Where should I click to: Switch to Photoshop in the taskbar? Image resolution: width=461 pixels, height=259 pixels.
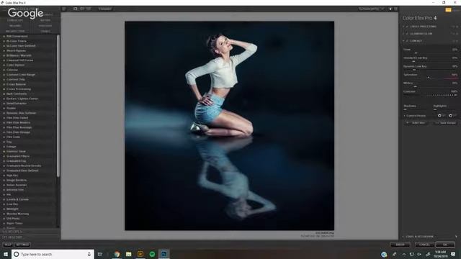[x=164, y=254]
